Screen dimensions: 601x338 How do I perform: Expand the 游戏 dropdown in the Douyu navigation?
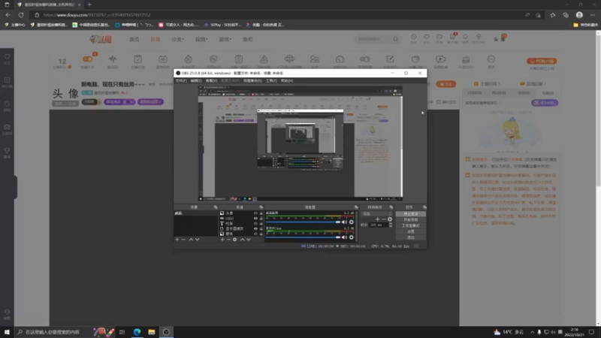click(225, 39)
